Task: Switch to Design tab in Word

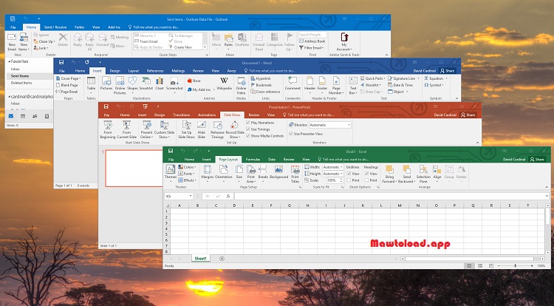Action: pyautogui.click(x=114, y=71)
